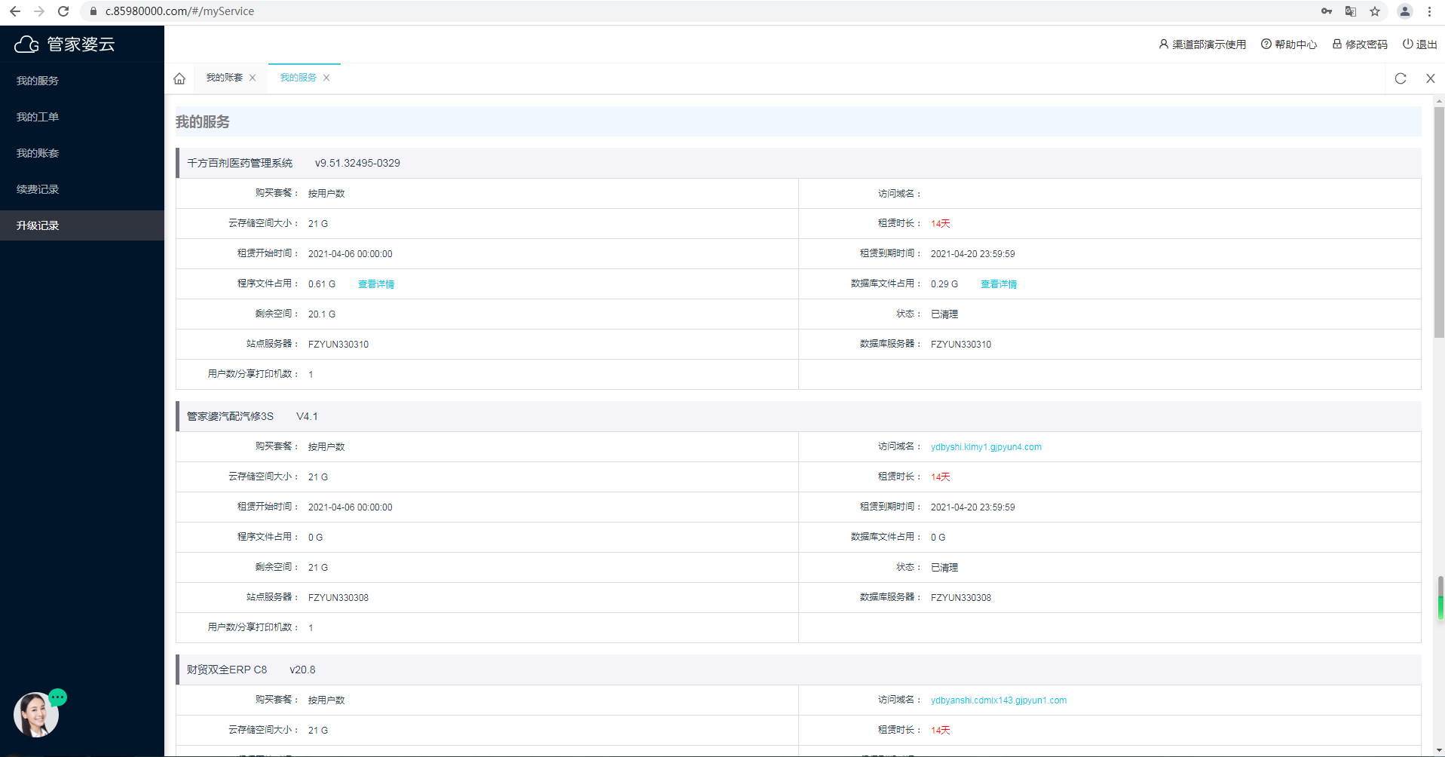Close the 我的服务 tab
1445x757 pixels.
[326, 78]
